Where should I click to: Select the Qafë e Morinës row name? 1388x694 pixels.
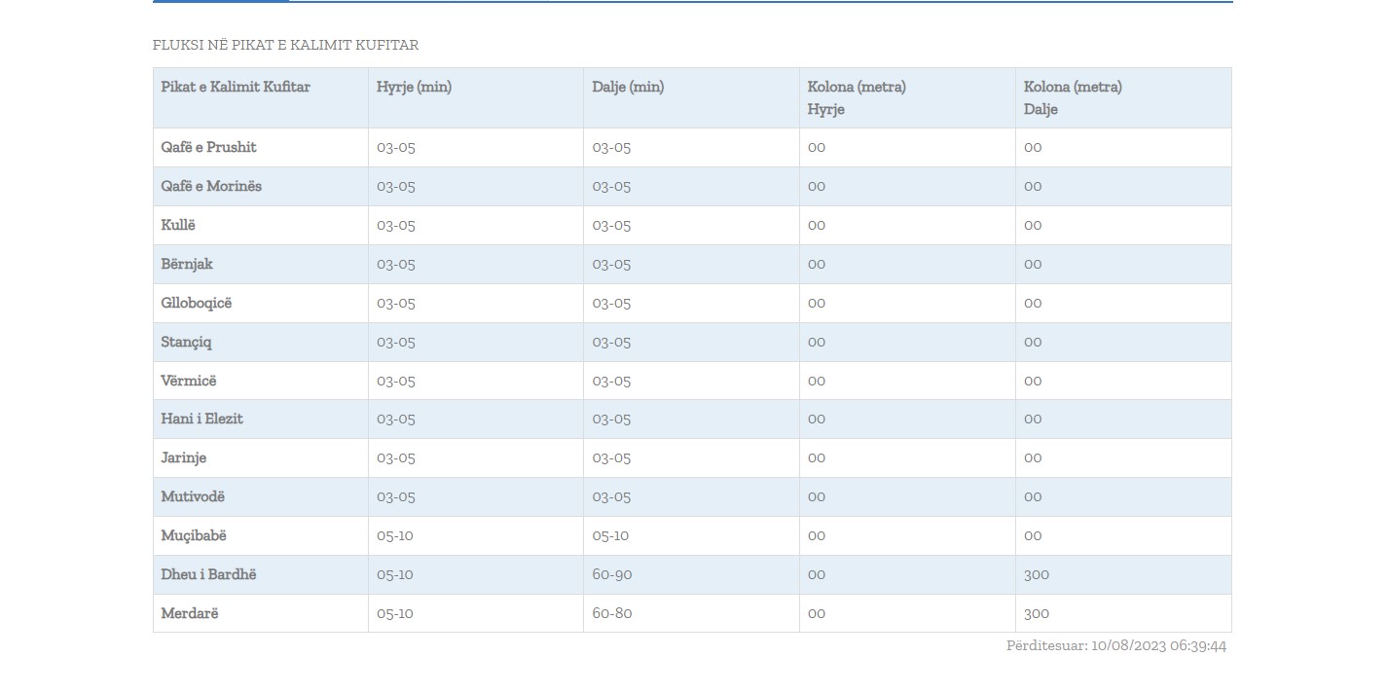click(211, 186)
